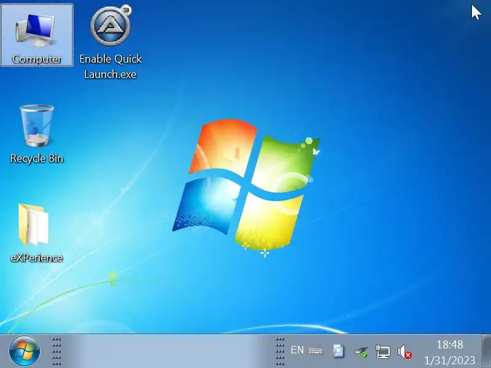The height and width of the screenshot is (368, 491).
Task: Select the Computer desktop icon
Action: pos(37,35)
